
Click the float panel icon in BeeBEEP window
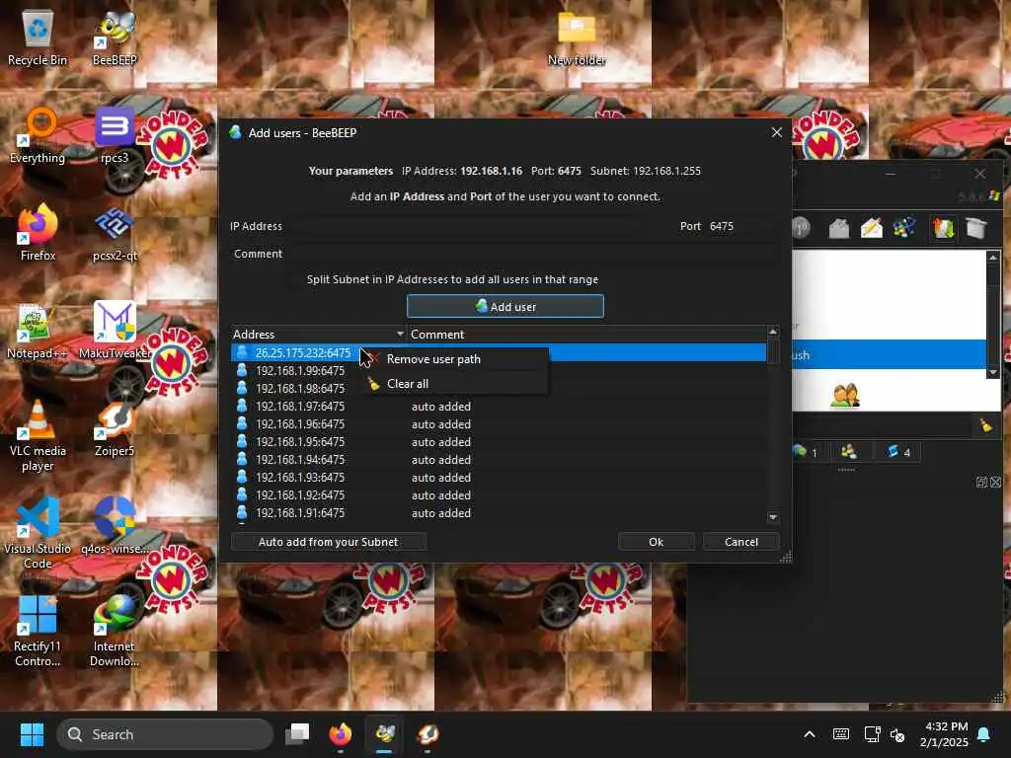click(x=981, y=482)
